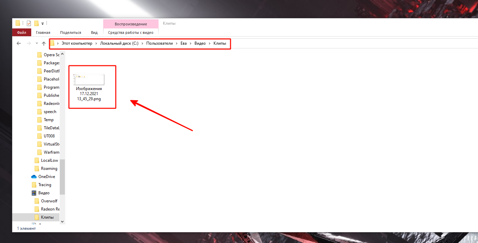Select the TileDataL folder in the tree
Screen dimensions: 478x243
(48, 128)
